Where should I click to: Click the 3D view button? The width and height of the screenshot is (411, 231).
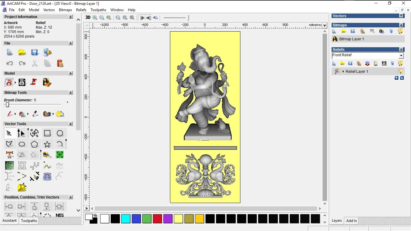[88, 18]
